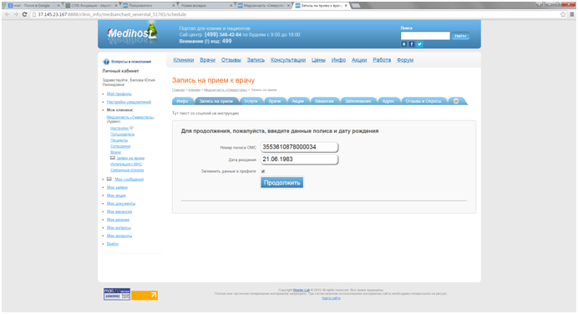578x314 pixels.
Task: Click the Выйти logout link
Action: click(x=113, y=244)
